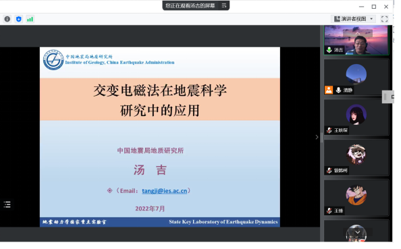The width and height of the screenshot is (401, 249).
Task: Click the view layout icon beside 演讲者视图
Action: coord(337,19)
